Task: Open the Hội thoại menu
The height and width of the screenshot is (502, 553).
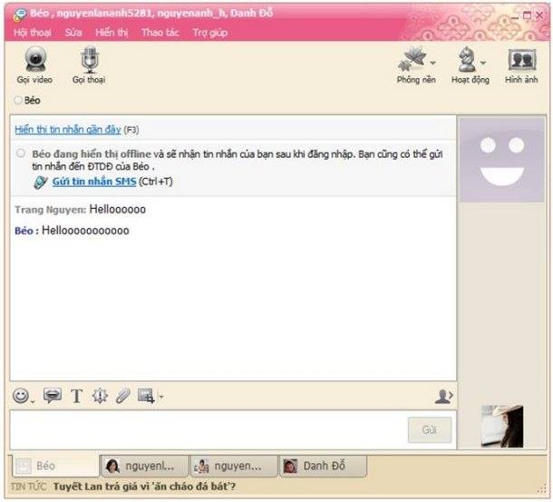Action: click(x=33, y=33)
